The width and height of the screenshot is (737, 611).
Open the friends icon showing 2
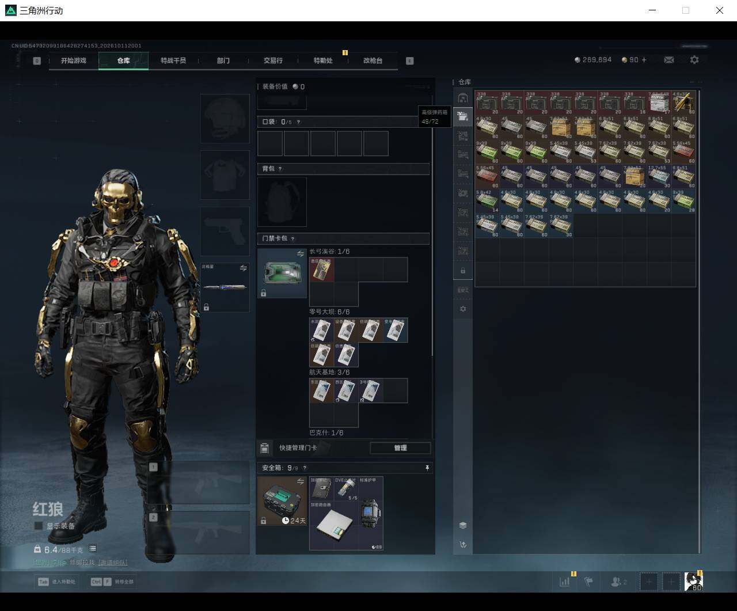[x=619, y=582]
